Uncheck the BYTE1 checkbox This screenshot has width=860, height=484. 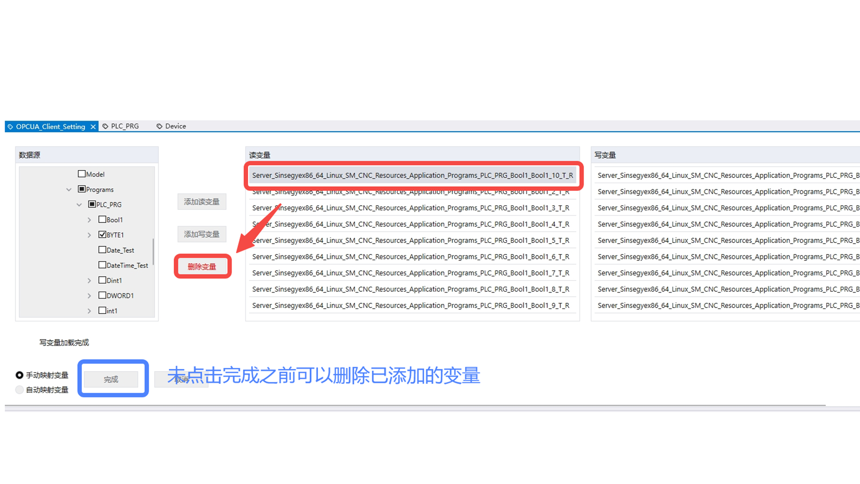pyautogui.click(x=102, y=234)
